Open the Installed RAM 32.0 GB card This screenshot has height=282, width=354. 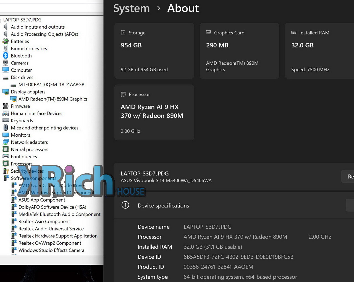pos(319,51)
